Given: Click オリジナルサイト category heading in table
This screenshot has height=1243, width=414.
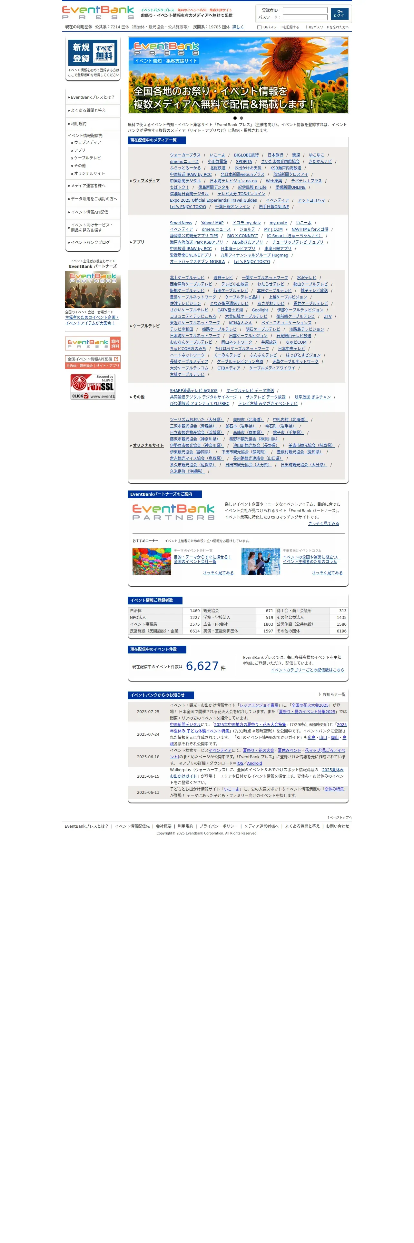Looking at the screenshot, I should [148, 445].
